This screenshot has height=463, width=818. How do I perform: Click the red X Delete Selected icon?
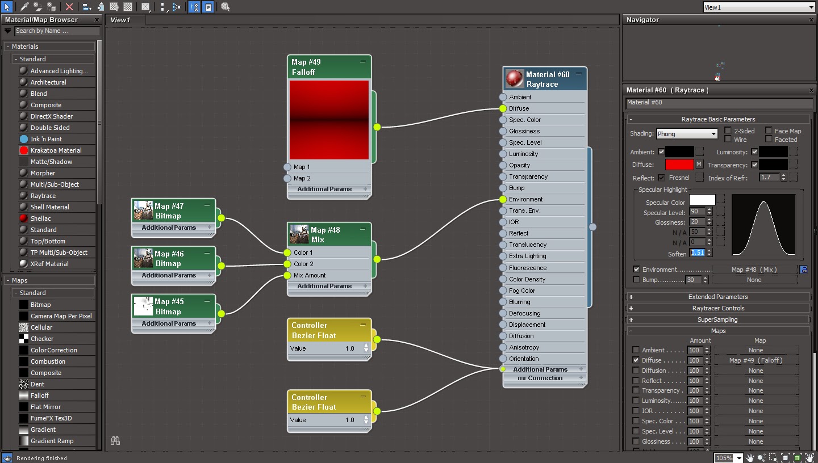click(69, 7)
